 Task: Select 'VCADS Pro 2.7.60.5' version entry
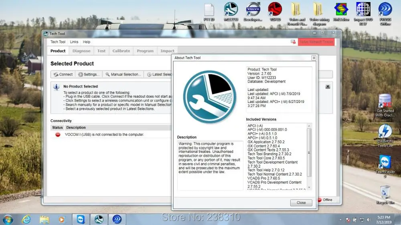click(264, 178)
